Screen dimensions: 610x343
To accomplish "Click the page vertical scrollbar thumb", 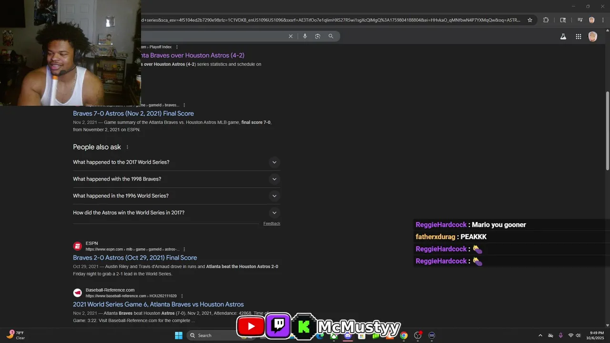I will [x=607, y=130].
